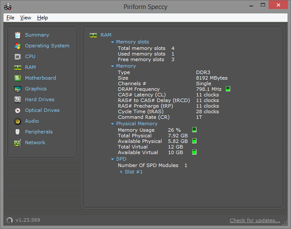Screen dimensions: 291x229
Task: Collapse the SPD section arrow
Action: click(112, 159)
